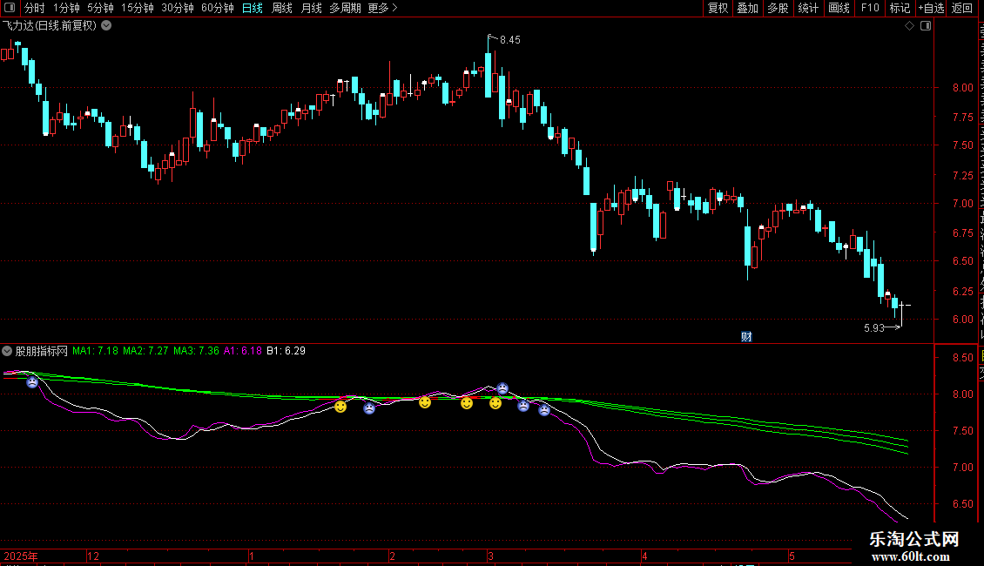Click the A1: 6.18 value

coord(243,351)
